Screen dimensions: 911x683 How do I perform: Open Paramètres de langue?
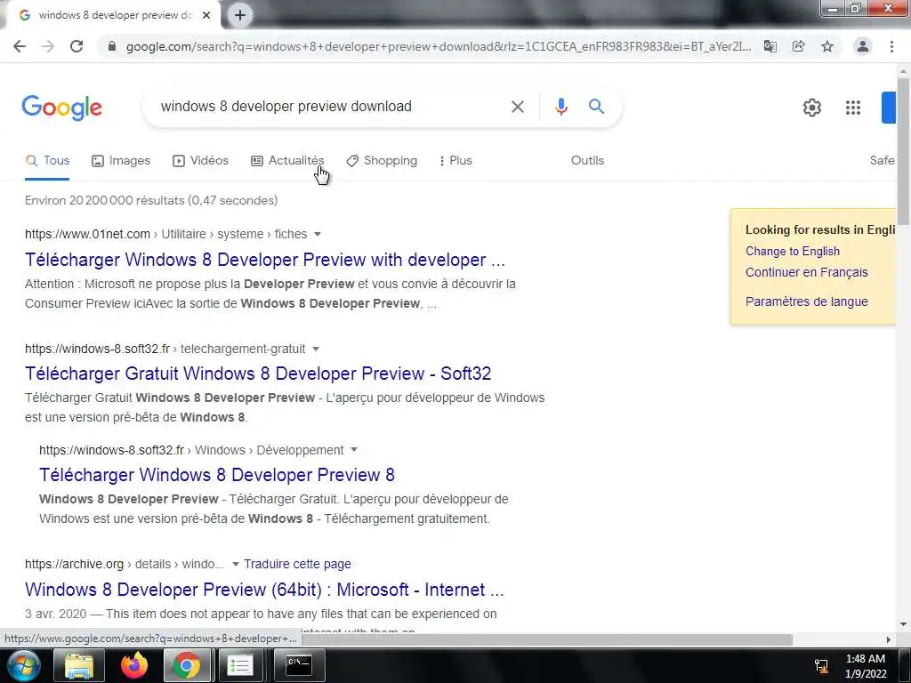tap(806, 302)
